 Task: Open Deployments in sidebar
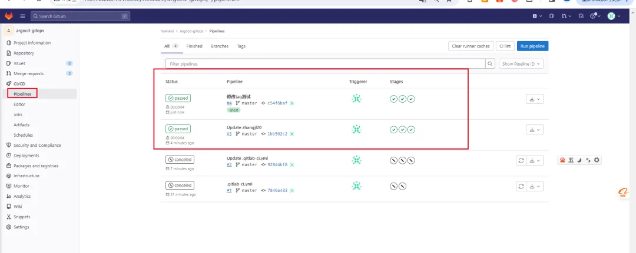pos(26,156)
